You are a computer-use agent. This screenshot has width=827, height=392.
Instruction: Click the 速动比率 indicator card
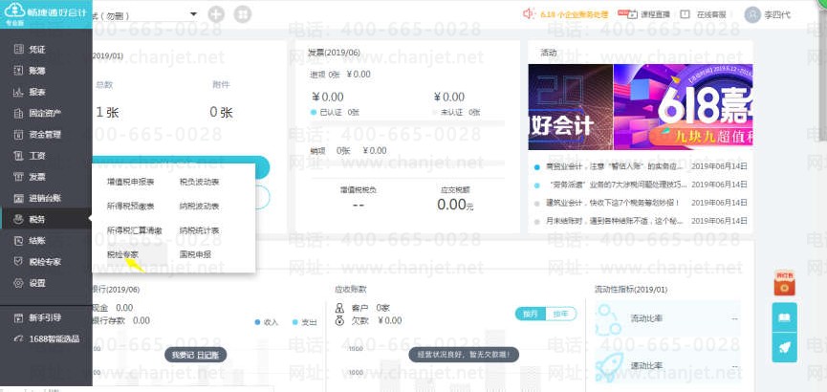[x=667, y=365]
